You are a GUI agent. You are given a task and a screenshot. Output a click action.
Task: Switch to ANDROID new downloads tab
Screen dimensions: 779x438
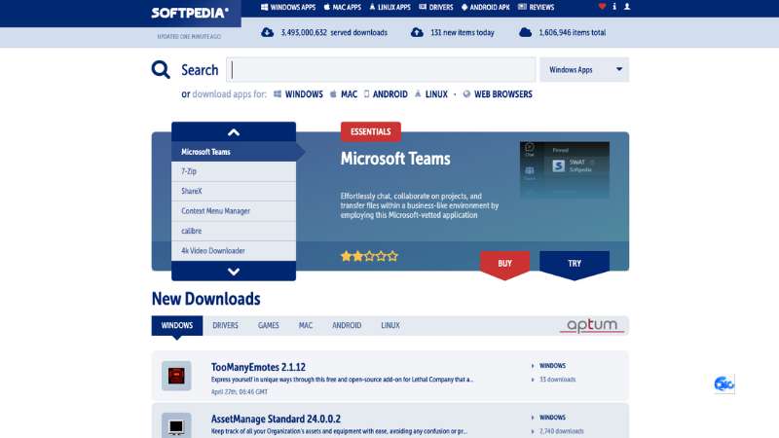(x=347, y=326)
